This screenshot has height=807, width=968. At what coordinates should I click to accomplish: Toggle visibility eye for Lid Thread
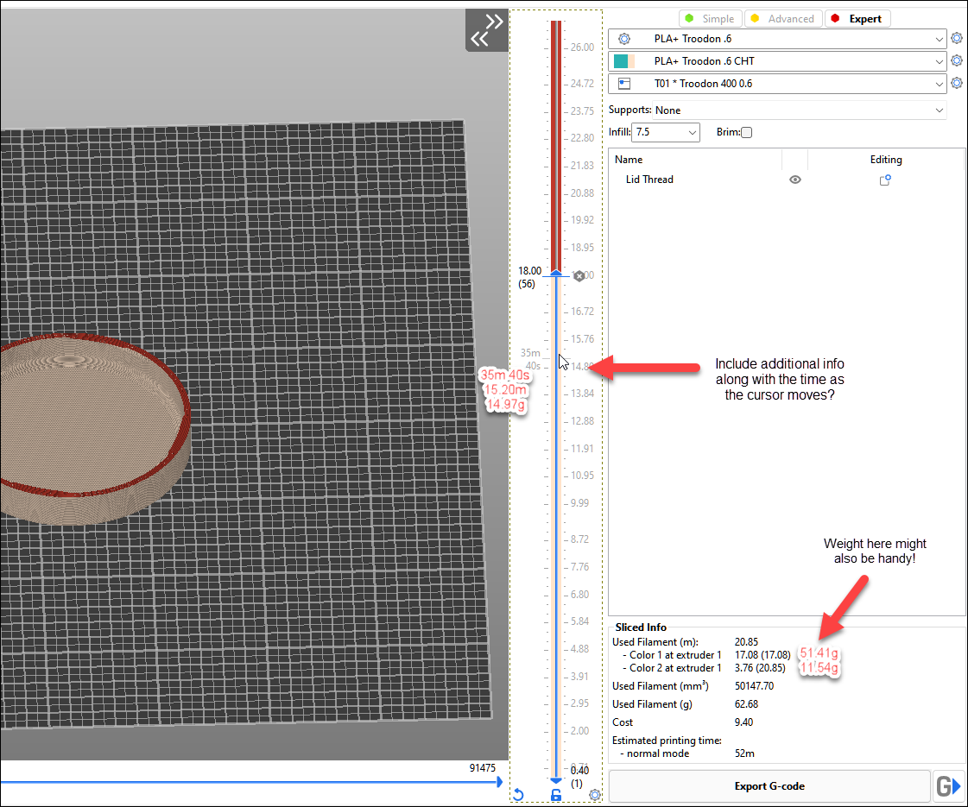tap(795, 180)
